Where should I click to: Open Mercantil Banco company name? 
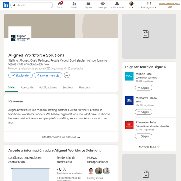[x=146, y=98]
